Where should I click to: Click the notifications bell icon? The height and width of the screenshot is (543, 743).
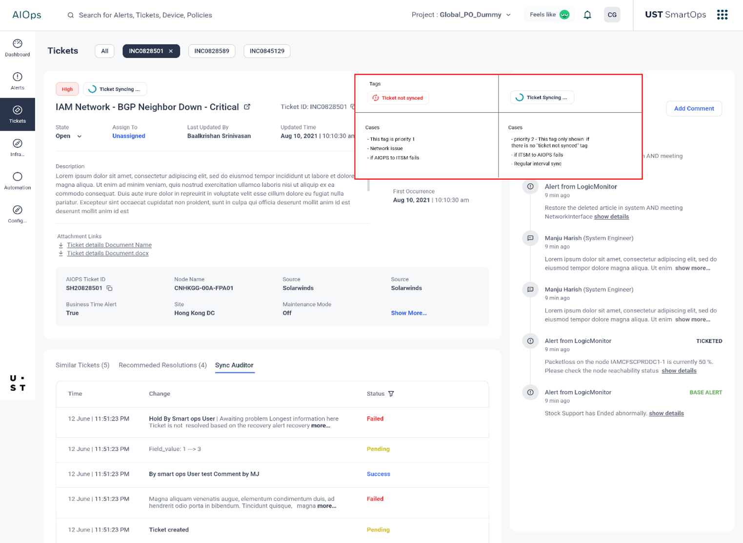(587, 15)
